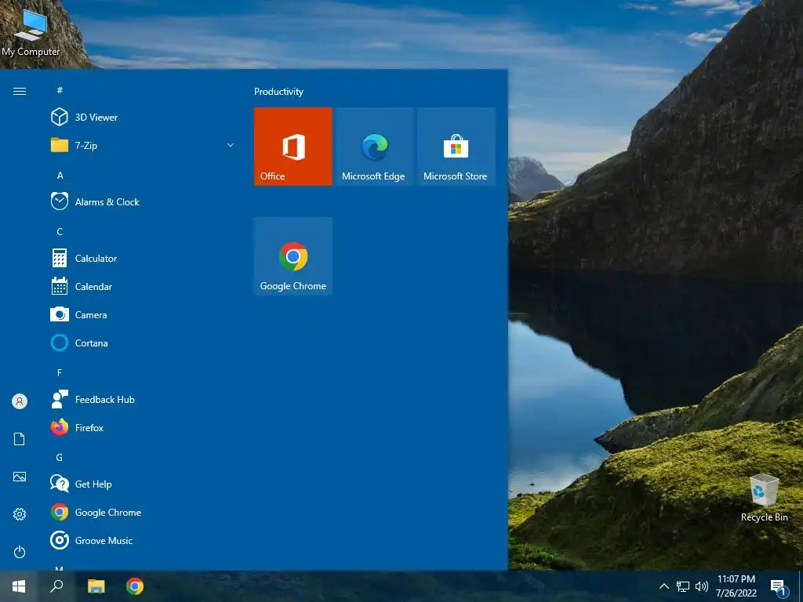Select the My Computer desktop icon

click(31, 33)
